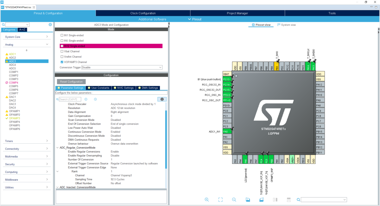This screenshot has width=380, height=206.
Task: Rotate the chip clockwise
Action: 248,200
